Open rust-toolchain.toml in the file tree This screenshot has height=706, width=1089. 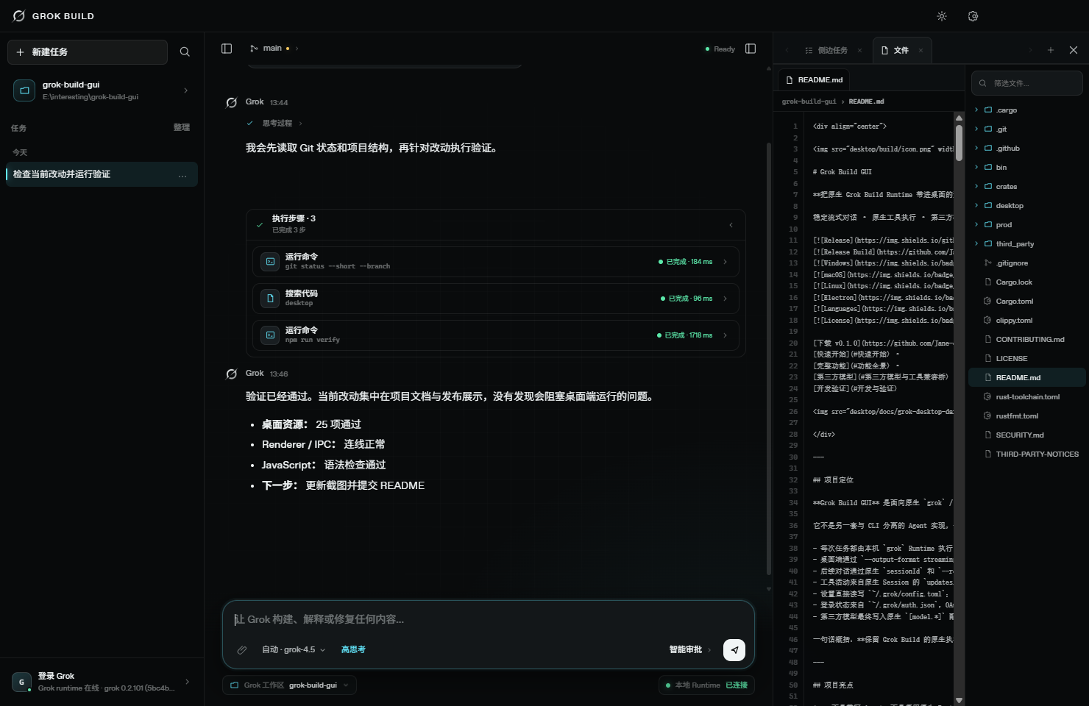[1027, 397]
